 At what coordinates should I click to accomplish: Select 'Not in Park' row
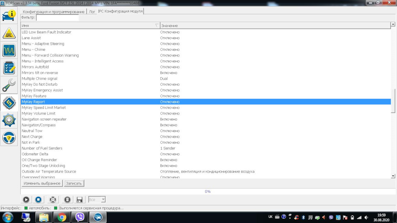click(x=206, y=142)
